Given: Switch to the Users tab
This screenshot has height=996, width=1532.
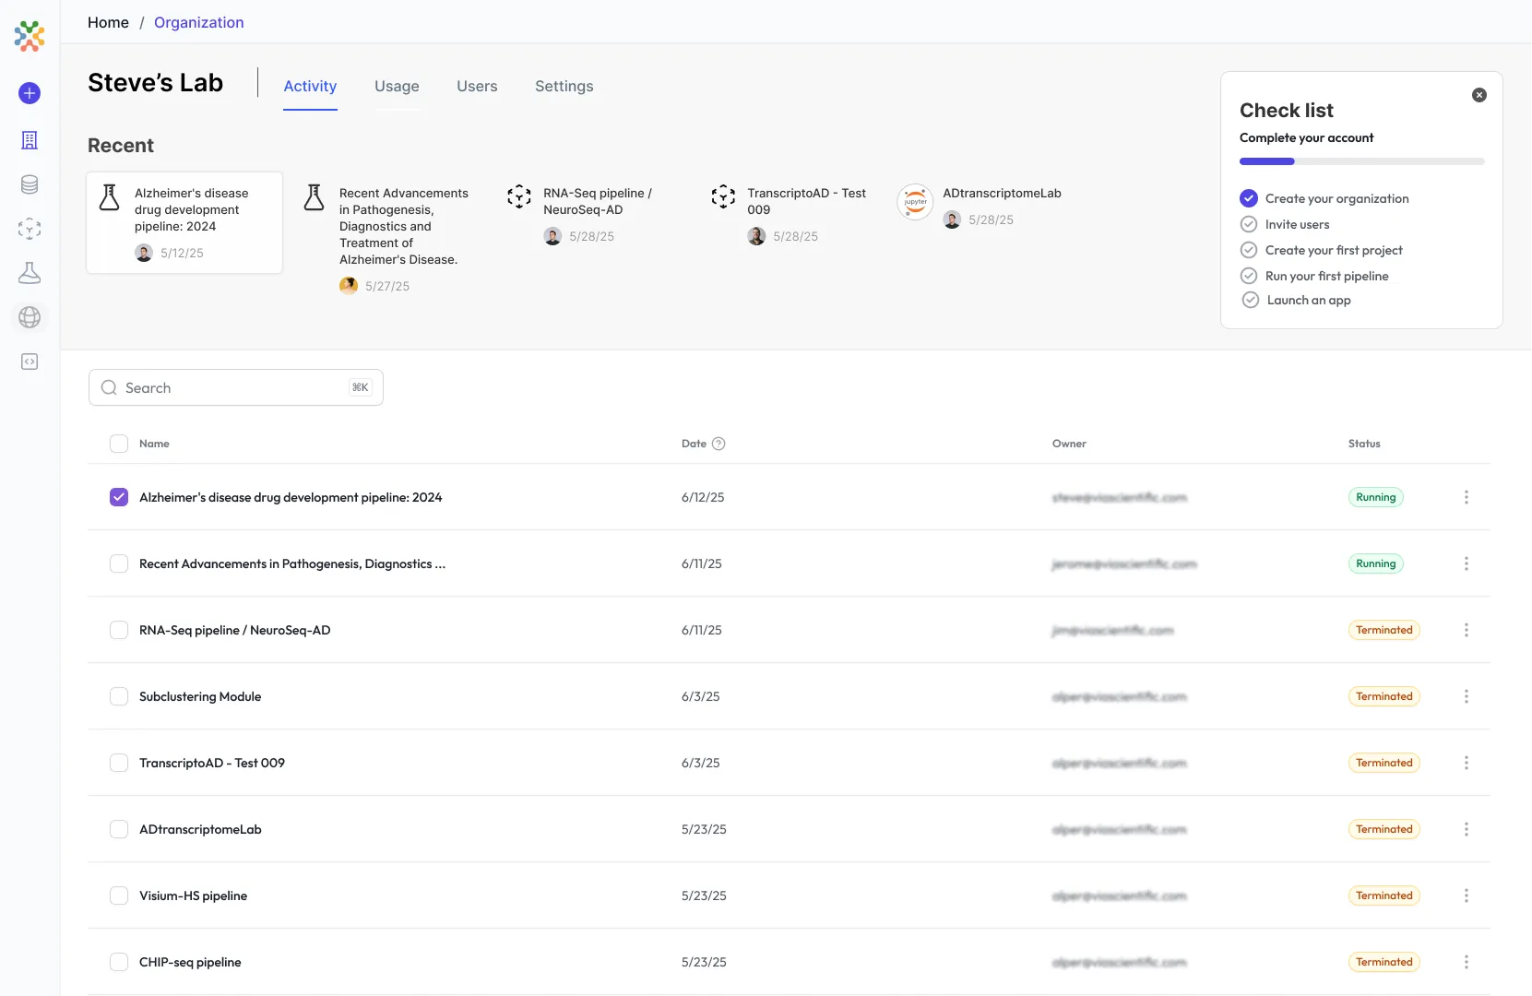Looking at the screenshot, I should point(477,86).
